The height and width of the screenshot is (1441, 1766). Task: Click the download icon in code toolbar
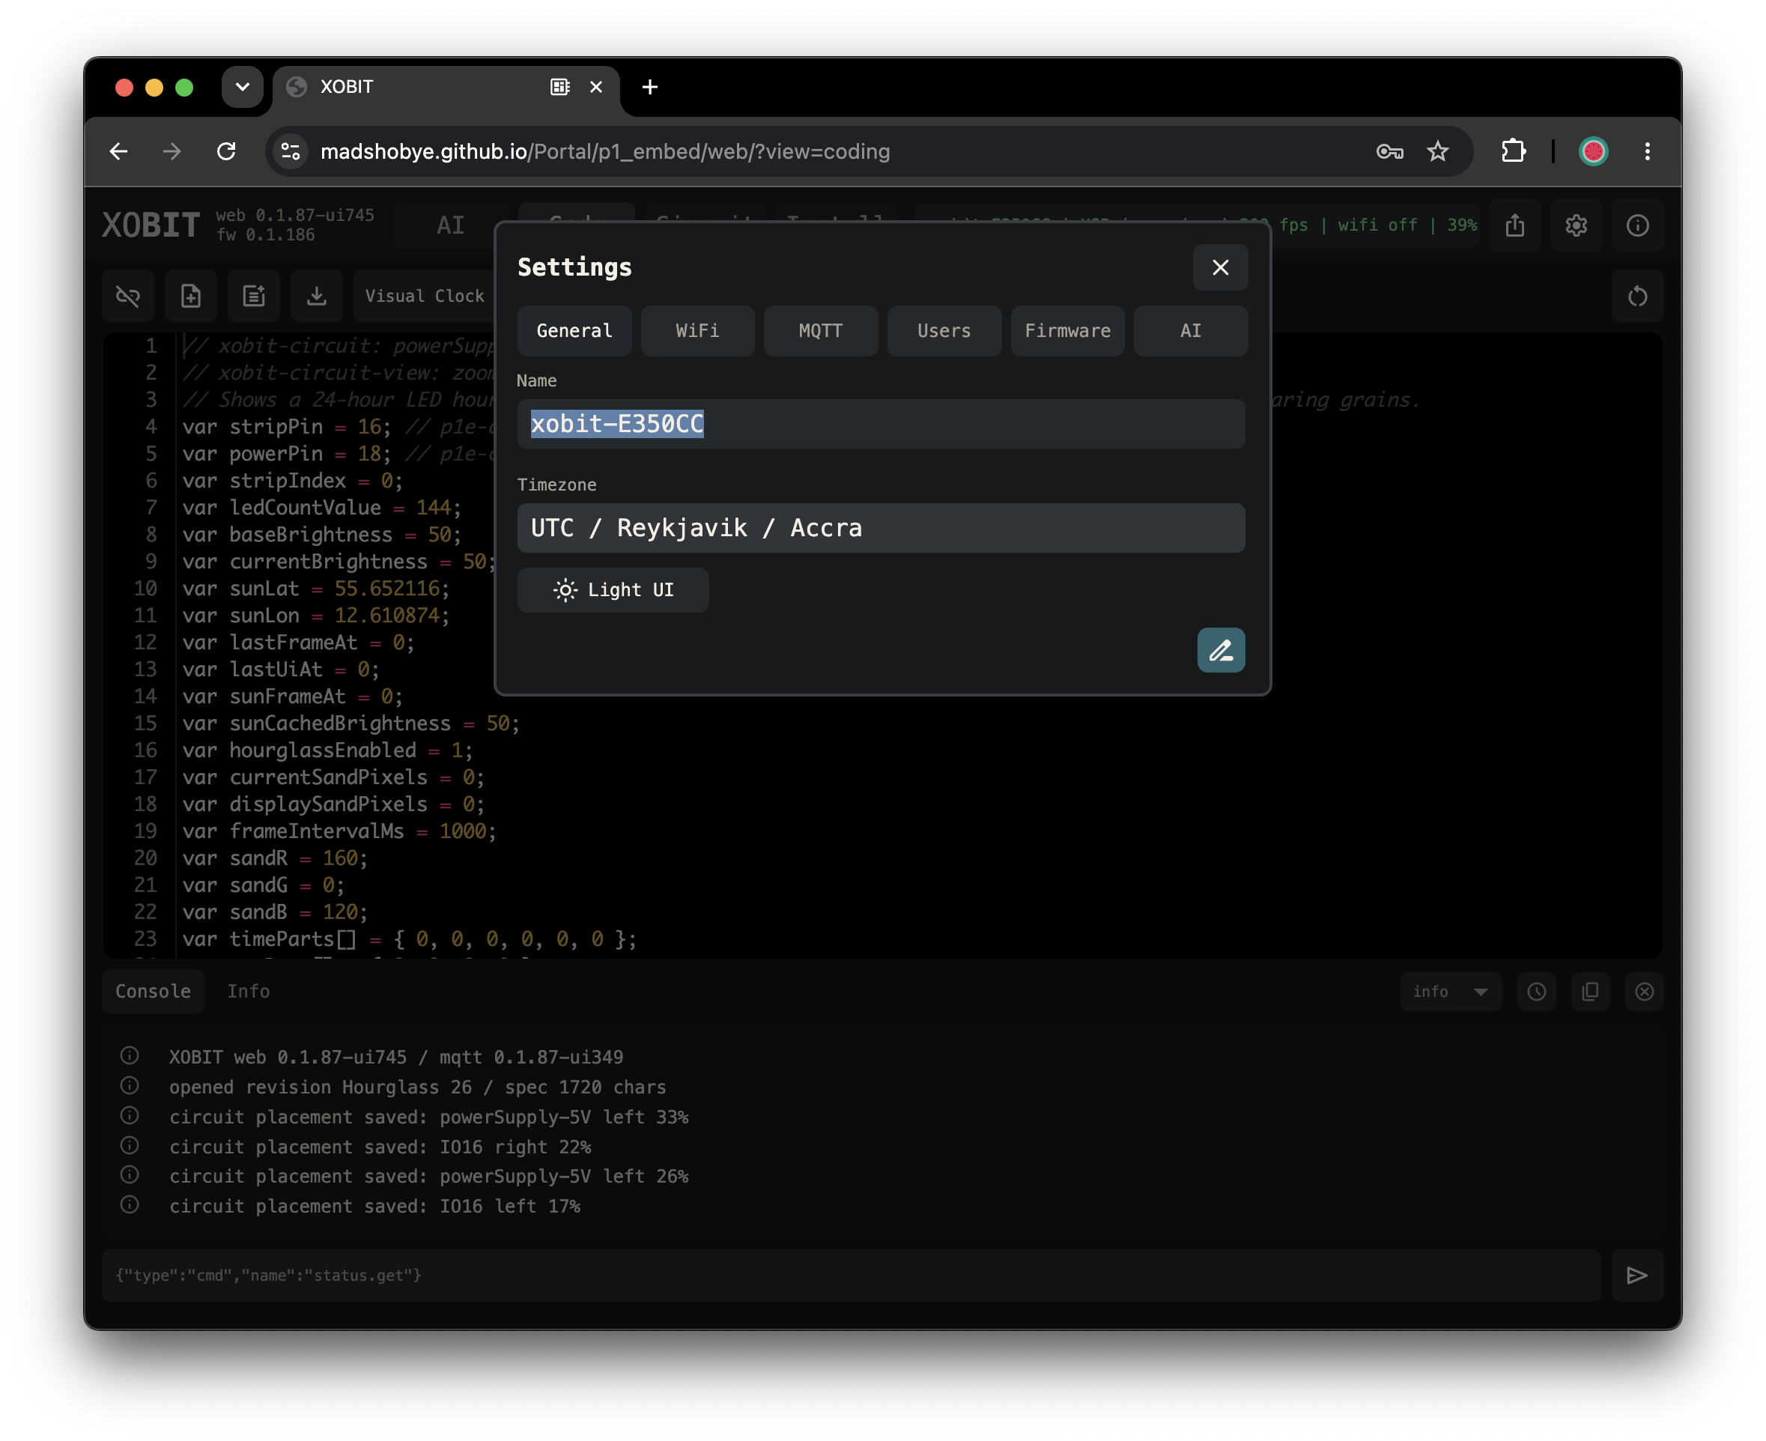pos(316,297)
